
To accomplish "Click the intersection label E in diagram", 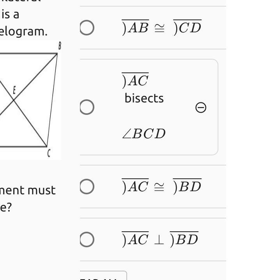I will tap(14, 90).
